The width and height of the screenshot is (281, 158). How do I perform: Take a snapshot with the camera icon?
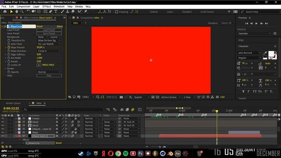pyautogui.click(x=121, y=97)
